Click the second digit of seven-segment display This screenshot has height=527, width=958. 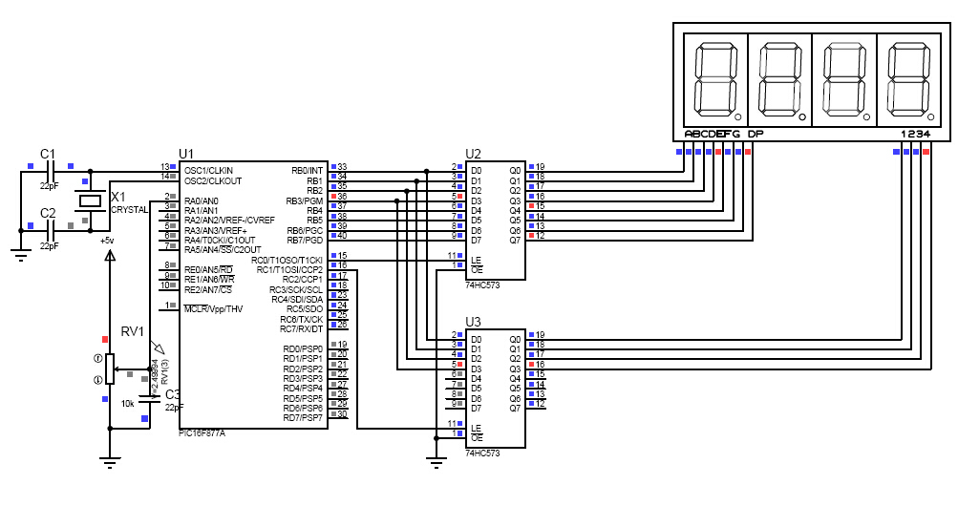[x=780, y=80]
